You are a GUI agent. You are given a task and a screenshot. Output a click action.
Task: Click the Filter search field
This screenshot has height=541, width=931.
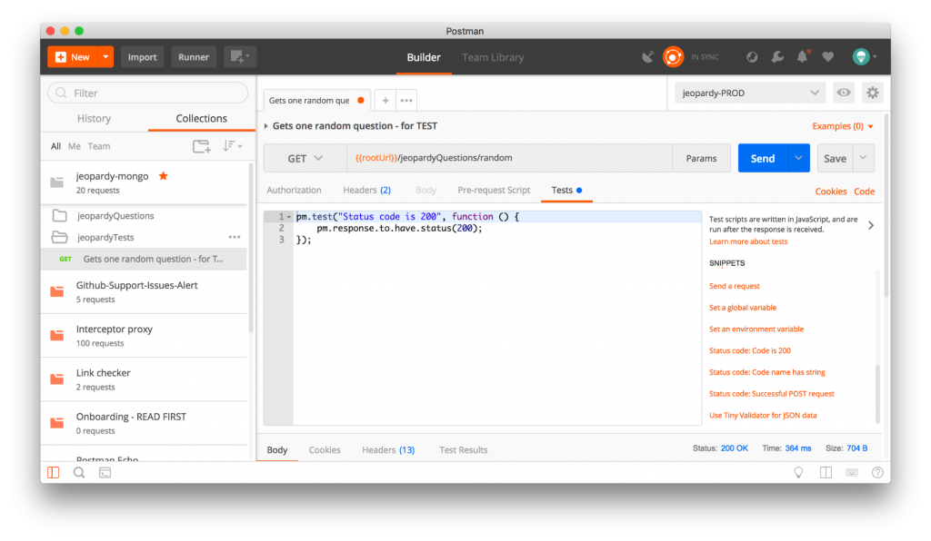[x=148, y=93]
